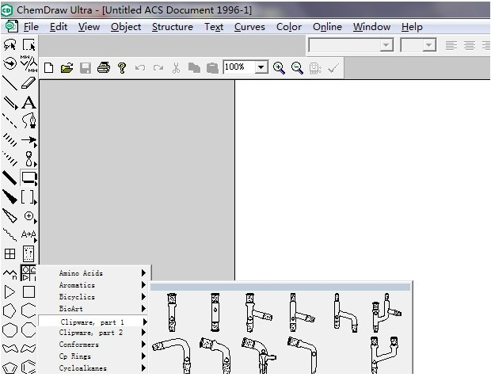
Task: Open Help with question mark icon
Action: pos(122,67)
